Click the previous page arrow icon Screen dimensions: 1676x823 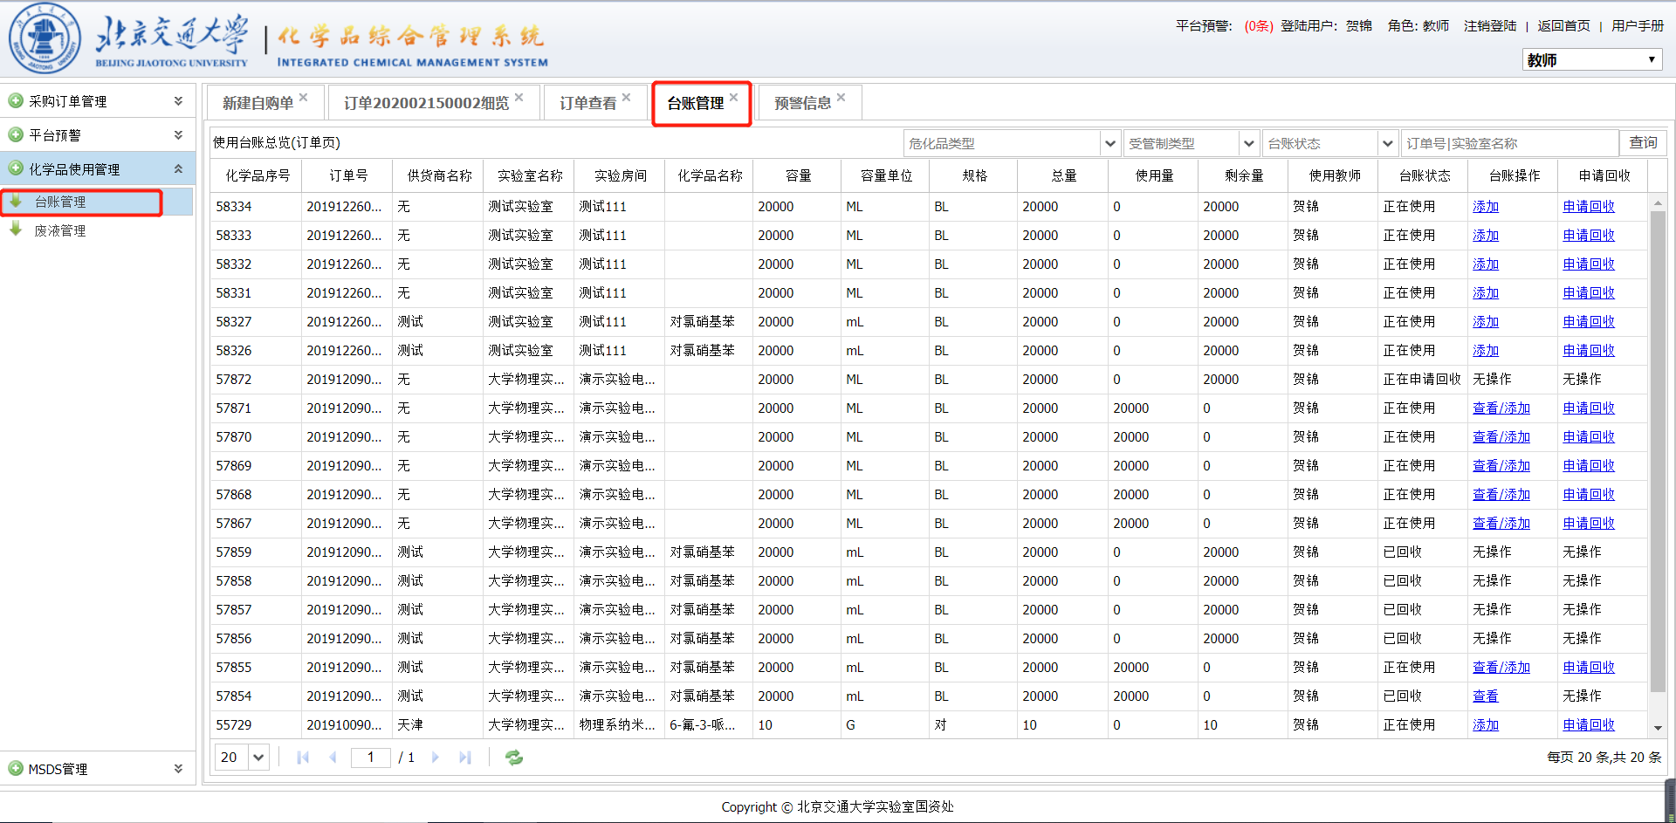pyautogui.click(x=333, y=758)
